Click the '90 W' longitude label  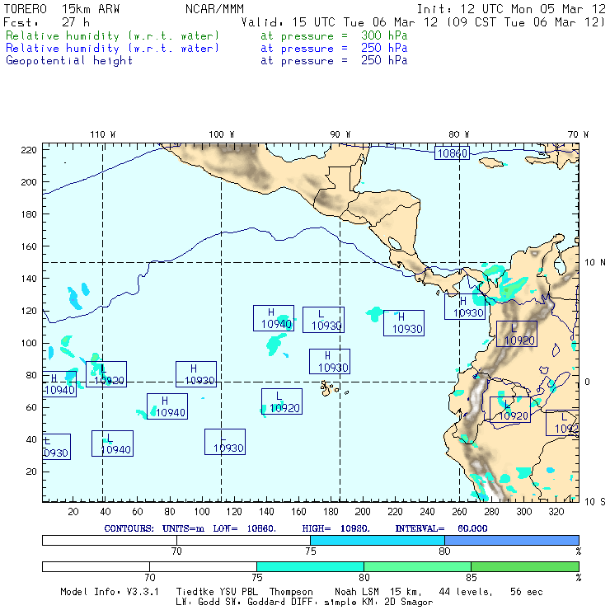pyautogui.click(x=340, y=134)
